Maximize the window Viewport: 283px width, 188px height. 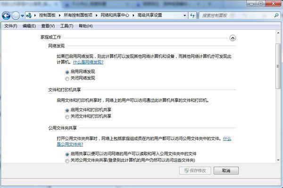coord(261,4)
